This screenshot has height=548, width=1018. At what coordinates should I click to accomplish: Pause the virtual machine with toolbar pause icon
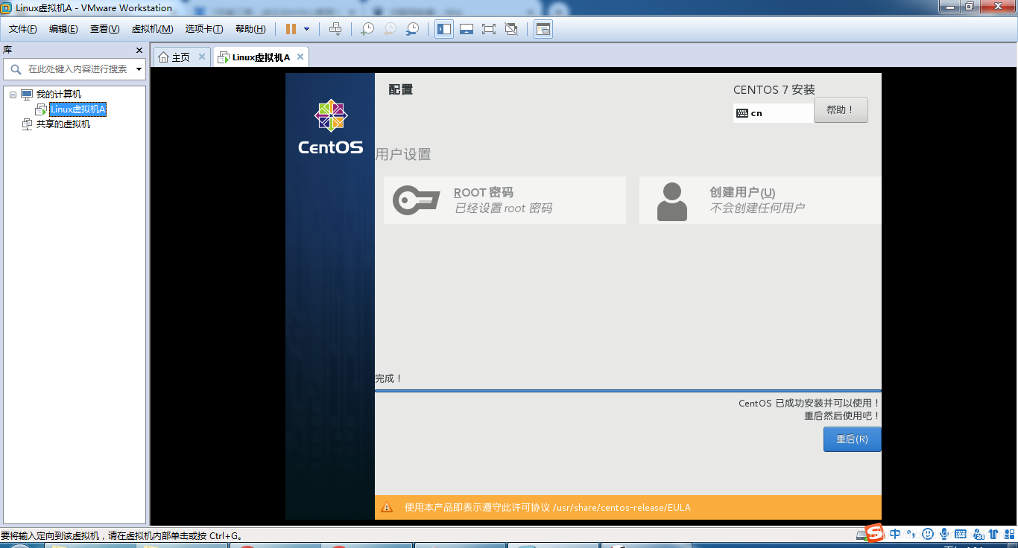[291, 29]
